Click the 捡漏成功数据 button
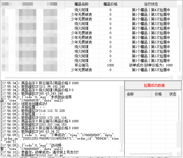The width and height of the screenshot is (183, 158). (154, 86)
